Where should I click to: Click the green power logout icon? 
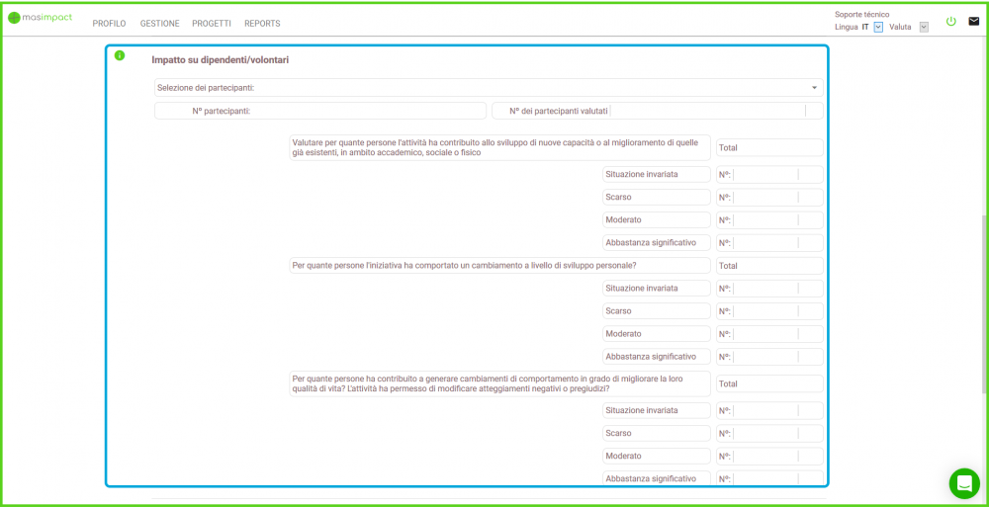pos(951,21)
